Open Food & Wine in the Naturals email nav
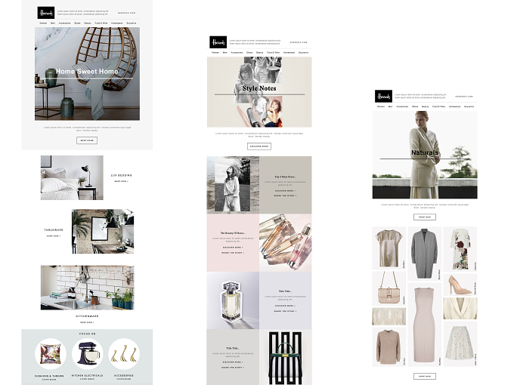This screenshot has width=514, height=385. pos(439,106)
